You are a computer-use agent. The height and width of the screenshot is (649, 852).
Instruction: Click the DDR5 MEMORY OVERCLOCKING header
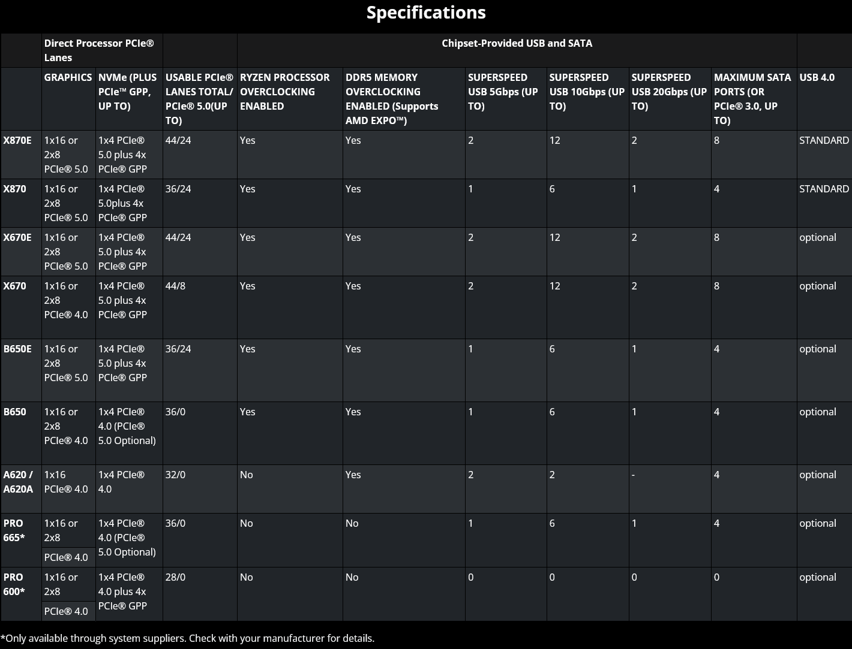tap(392, 99)
